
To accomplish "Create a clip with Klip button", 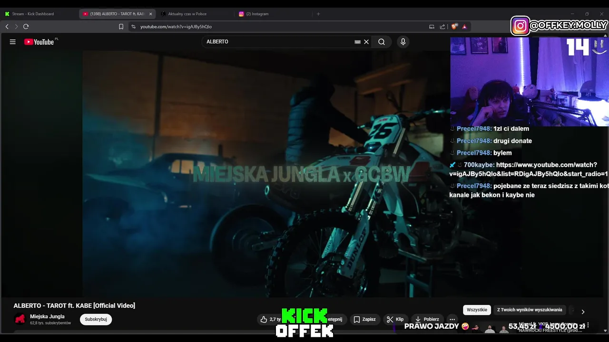I will (395, 319).
